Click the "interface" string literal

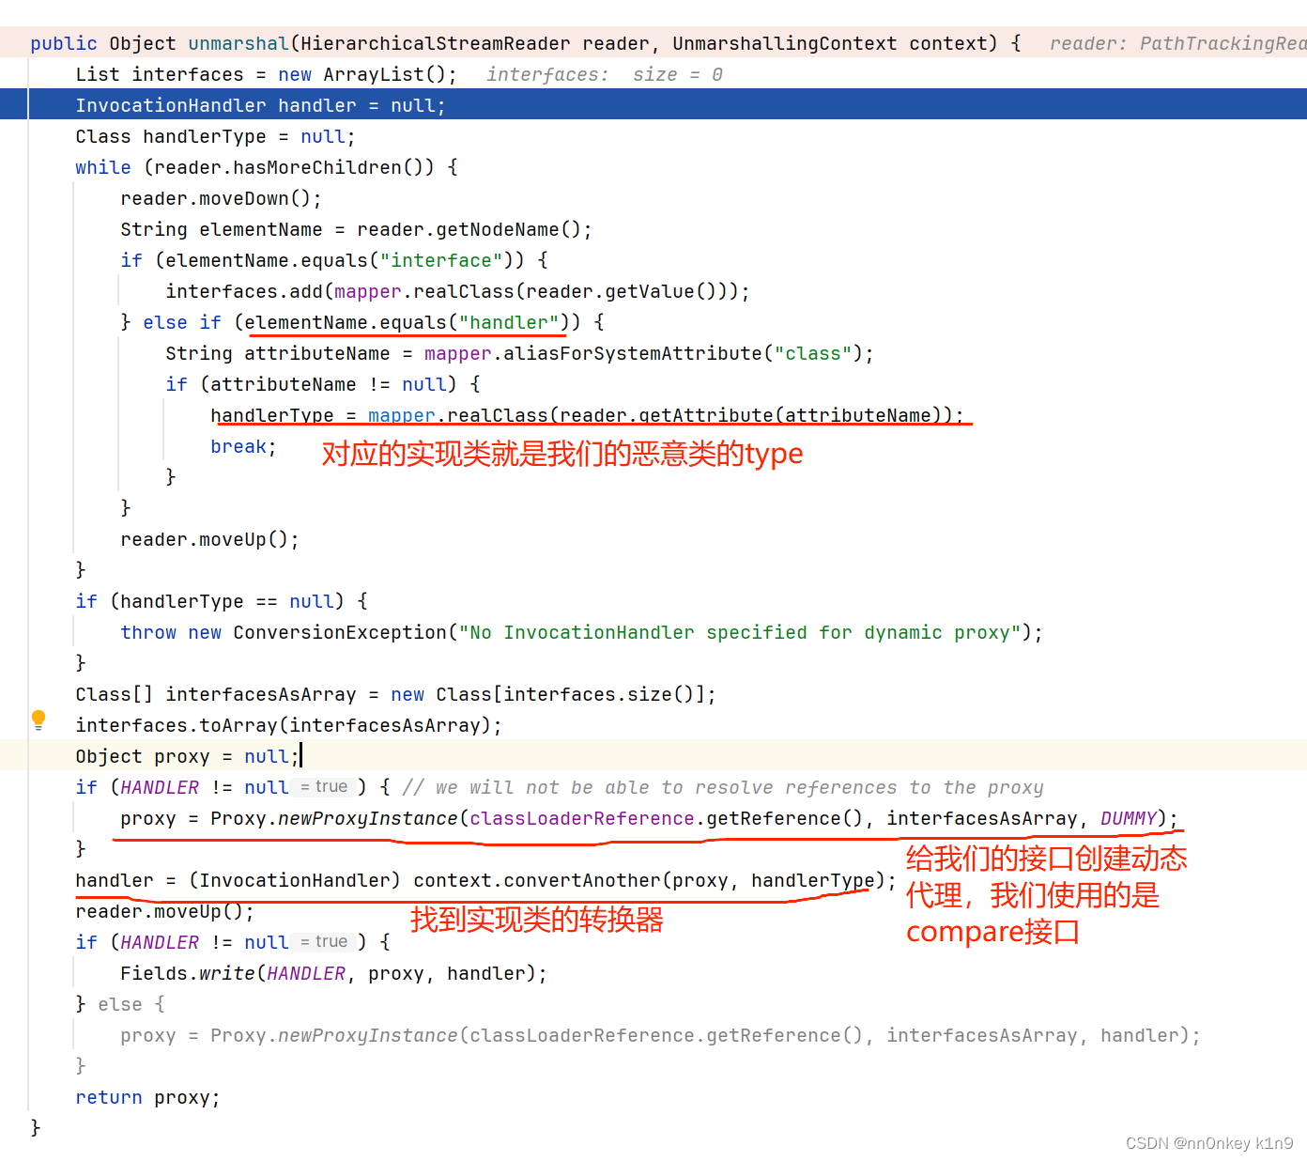coord(441,260)
